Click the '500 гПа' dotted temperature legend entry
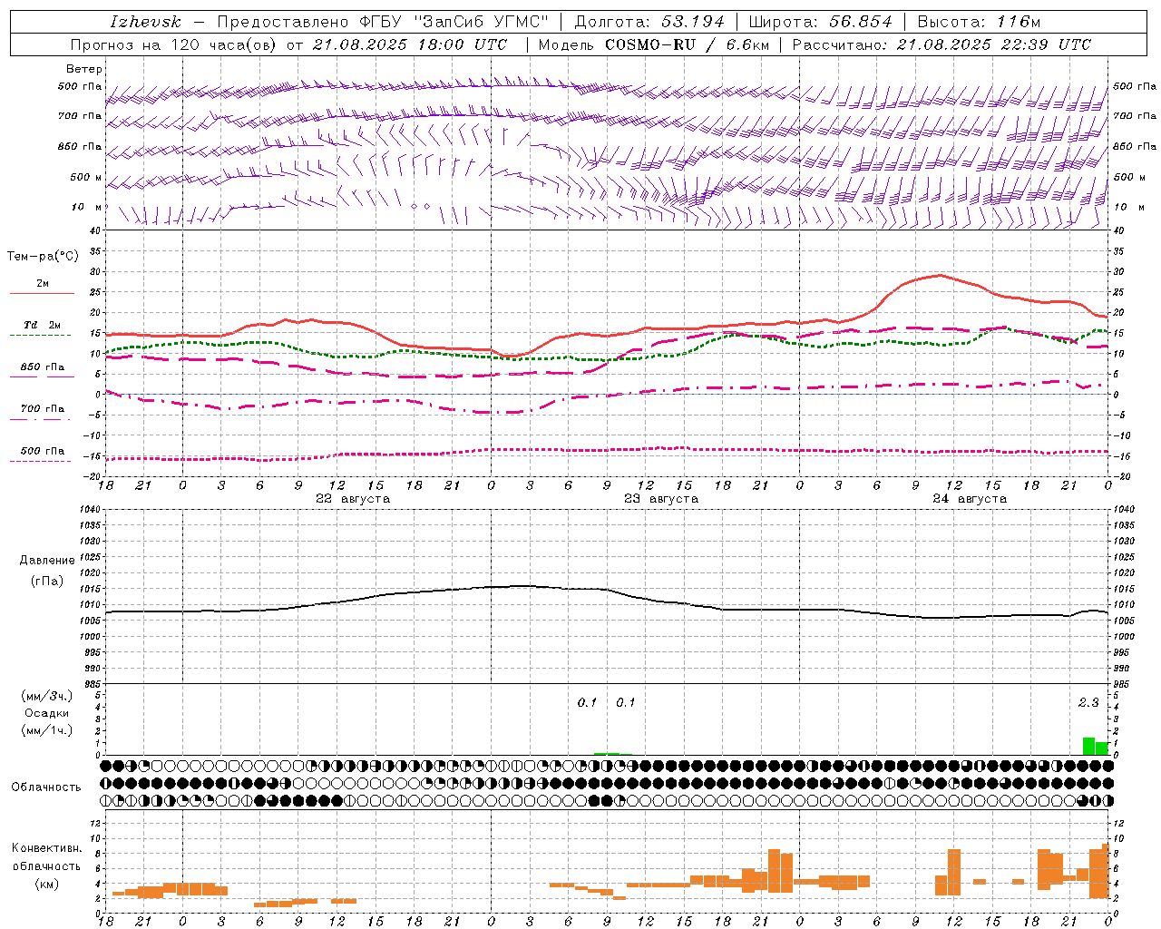This screenshot has height=929, width=1161. 42,451
